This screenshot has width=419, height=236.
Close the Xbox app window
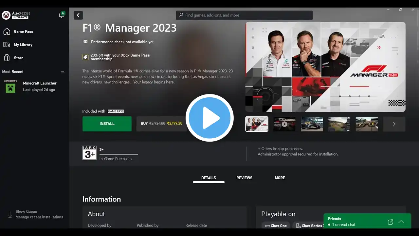click(x=413, y=10)
